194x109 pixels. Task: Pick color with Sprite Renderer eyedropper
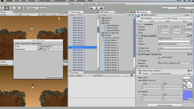[192, 41]
